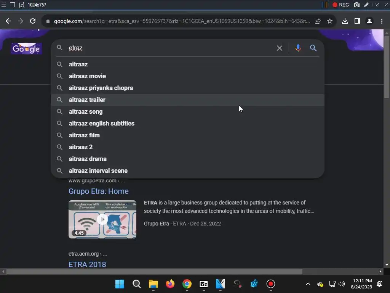390x293 pixels.
Task: Open the 'Grupo Etra: Home' result
Action: pos(99,191)
